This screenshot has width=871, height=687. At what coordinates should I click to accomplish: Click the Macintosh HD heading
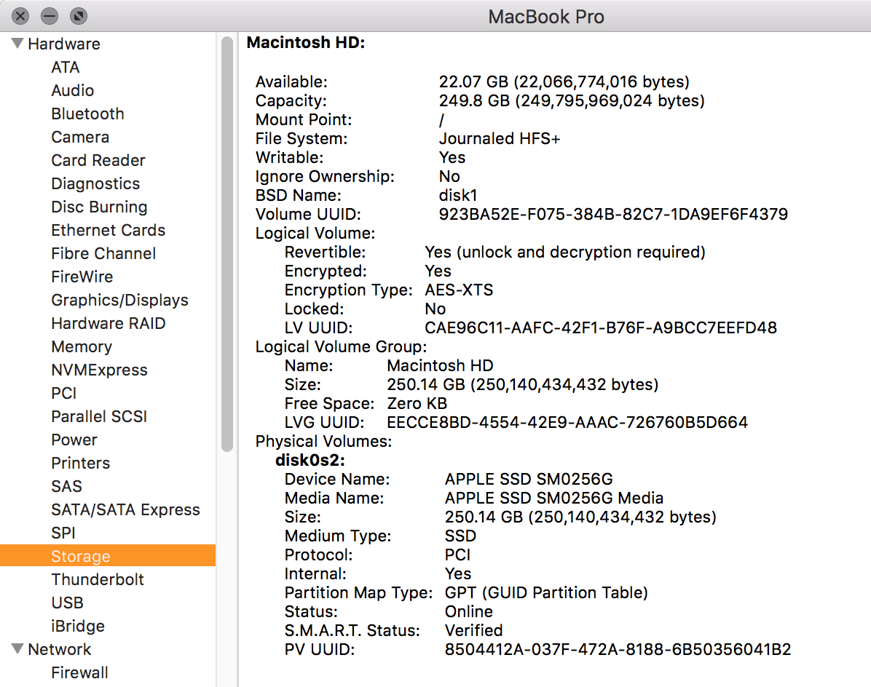pos(306,43)
